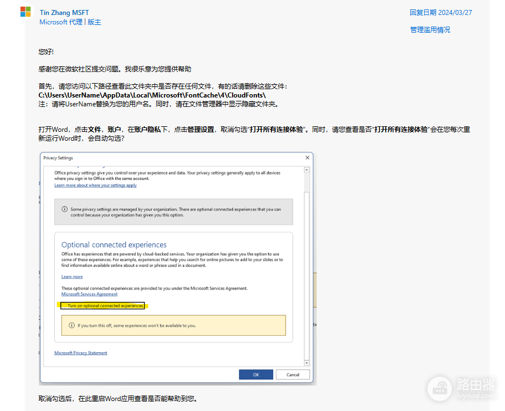Click the Privacy Settings dialog title
The height and width of the screenshot is (411, 505).
58,158
